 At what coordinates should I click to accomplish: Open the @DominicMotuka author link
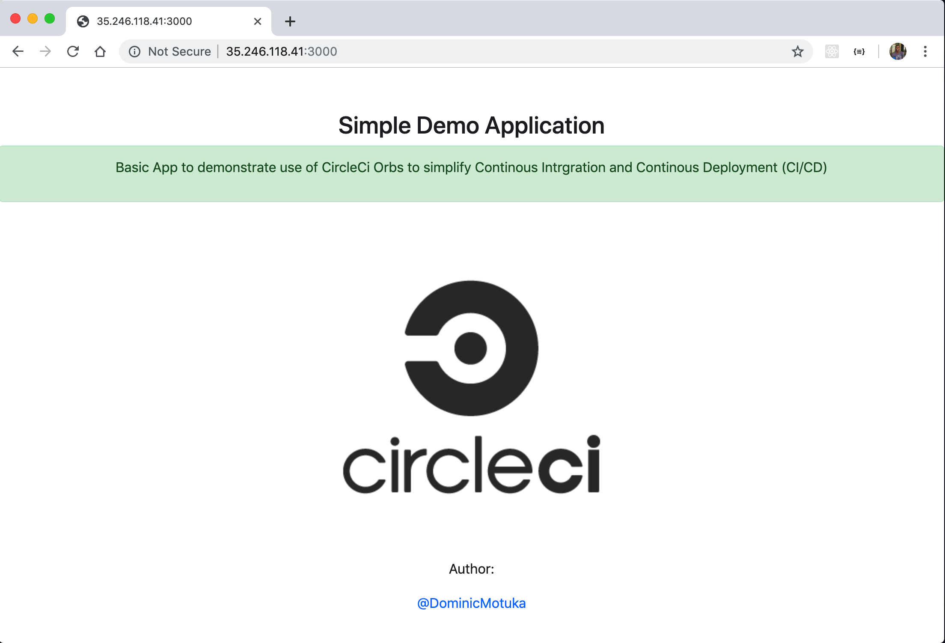click(x=471, y=603)
